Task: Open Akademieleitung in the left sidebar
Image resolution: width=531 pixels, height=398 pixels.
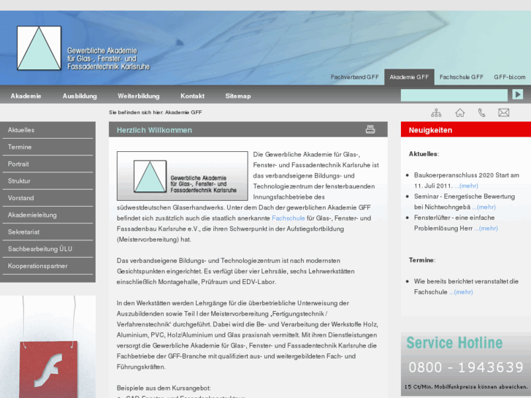Action: pos(47,215)
